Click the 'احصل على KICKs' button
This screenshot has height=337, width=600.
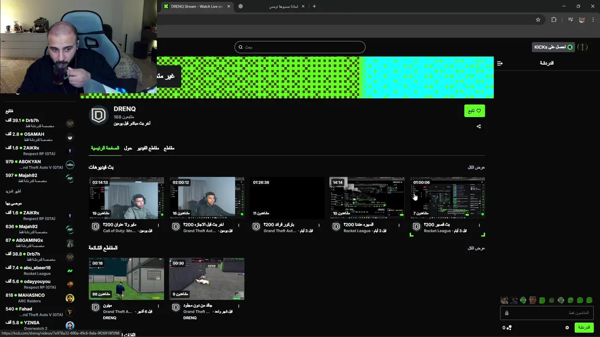pyautogui.click(x=553, y=47)
